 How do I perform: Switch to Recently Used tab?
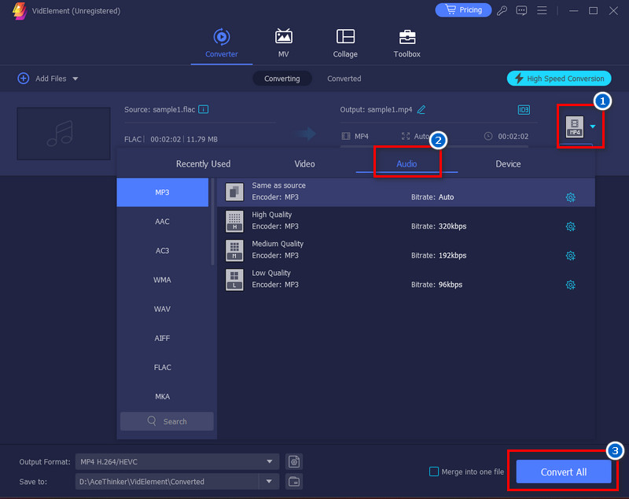204,164
